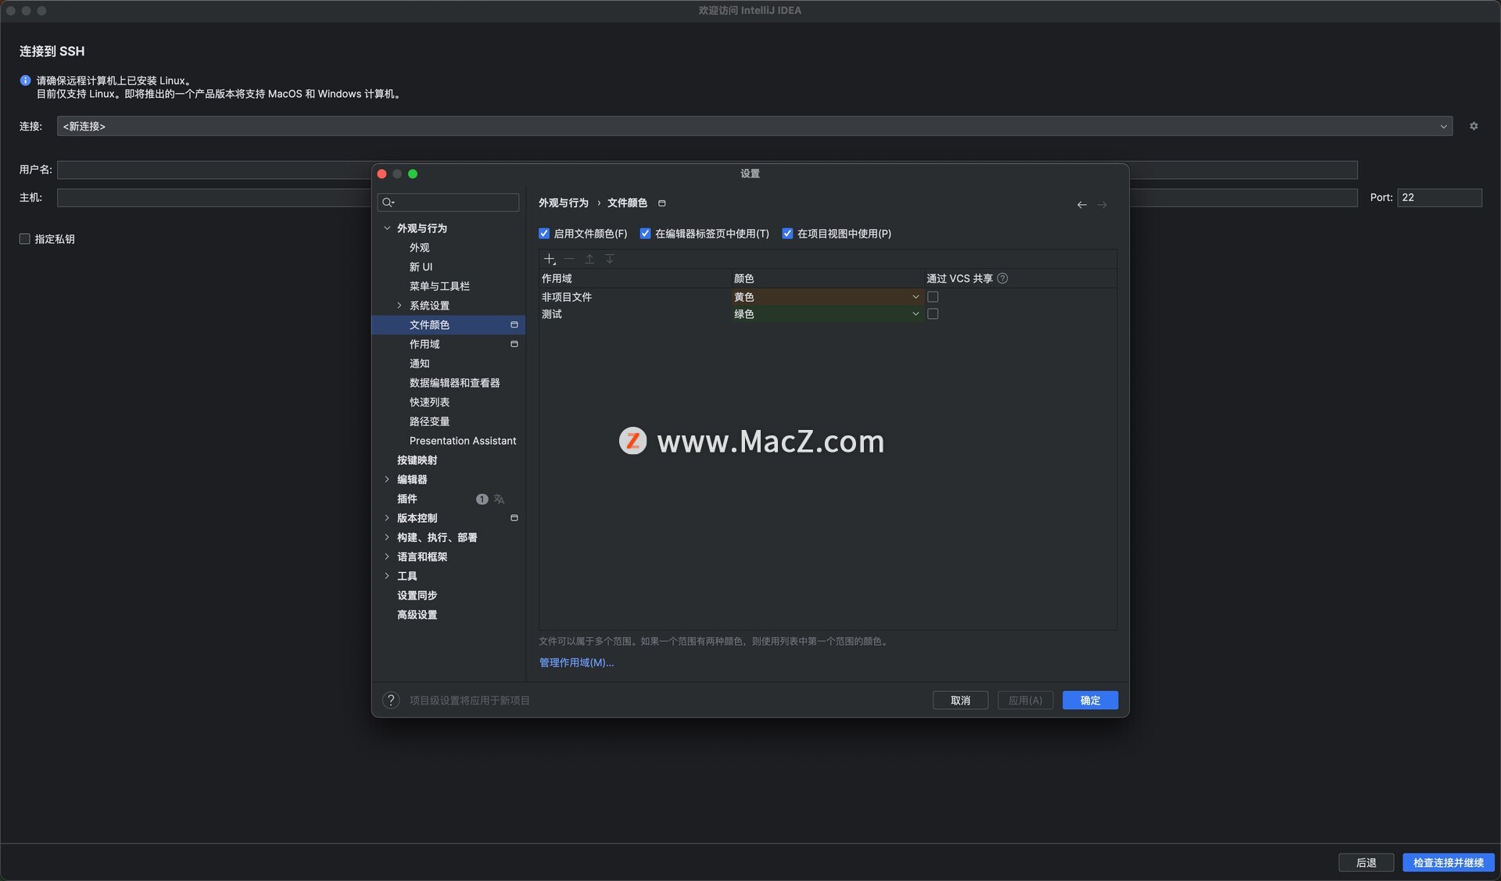Viewport: 1501px width, 881px height.
Task: Select 菜单与工具栏 in settings tree
Action: point(439,286)
